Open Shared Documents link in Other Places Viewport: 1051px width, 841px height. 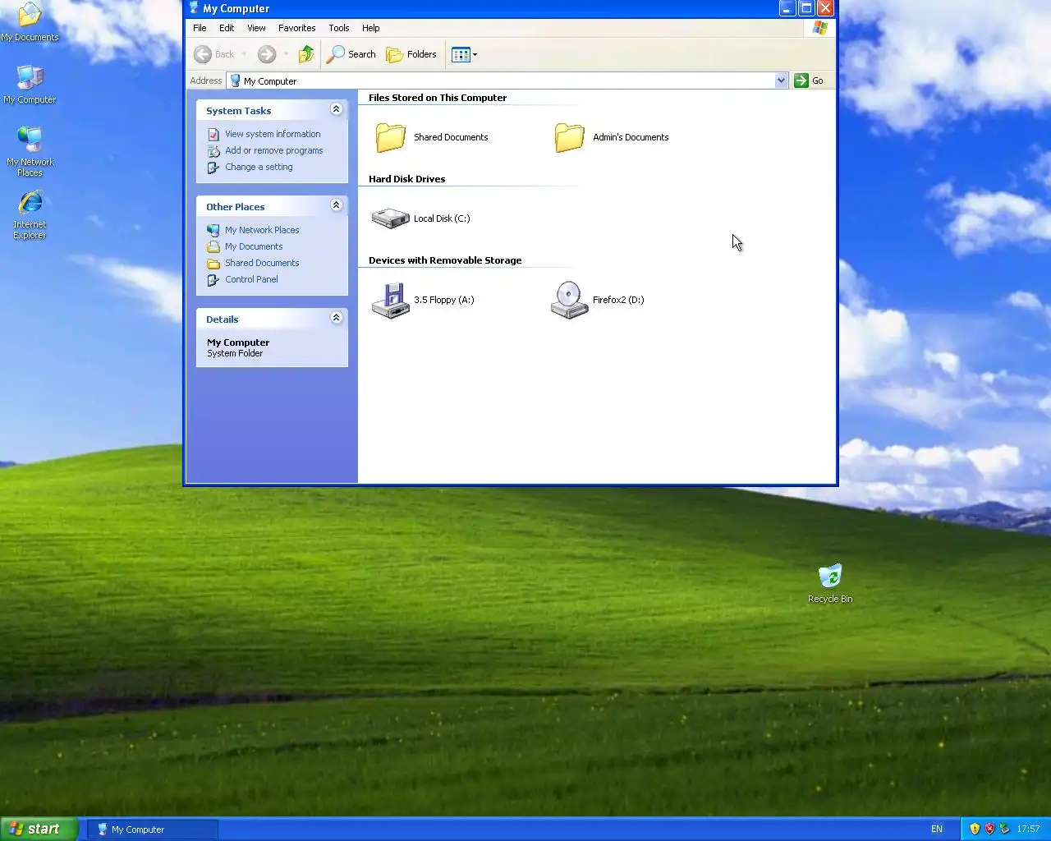point(262,263)
